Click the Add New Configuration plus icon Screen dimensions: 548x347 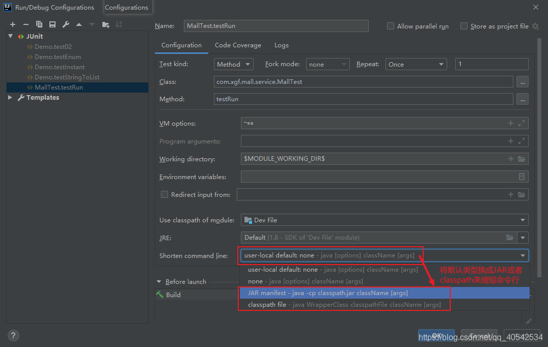13,24
